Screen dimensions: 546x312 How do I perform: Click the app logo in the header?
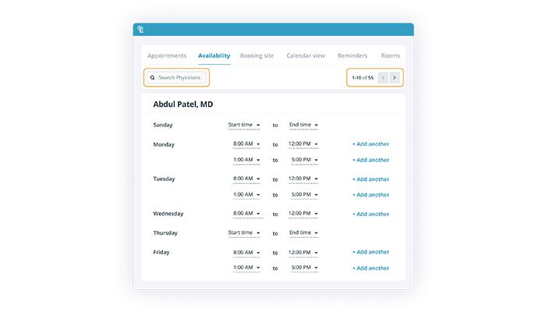pos(140,30)
